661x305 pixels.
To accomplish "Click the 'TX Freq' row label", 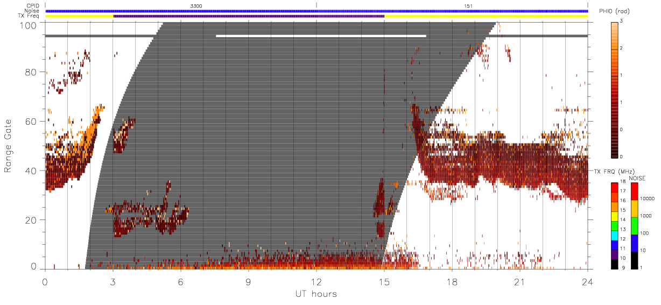I will pos(29,16).
